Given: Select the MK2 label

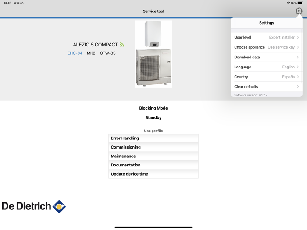Looking at the screenshot, I should pyautogui.click(x=91, y=53).
